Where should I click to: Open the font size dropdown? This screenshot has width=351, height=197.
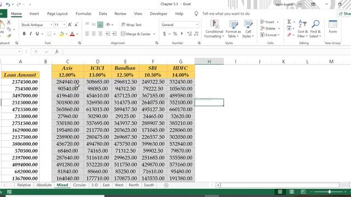point(64,25)
